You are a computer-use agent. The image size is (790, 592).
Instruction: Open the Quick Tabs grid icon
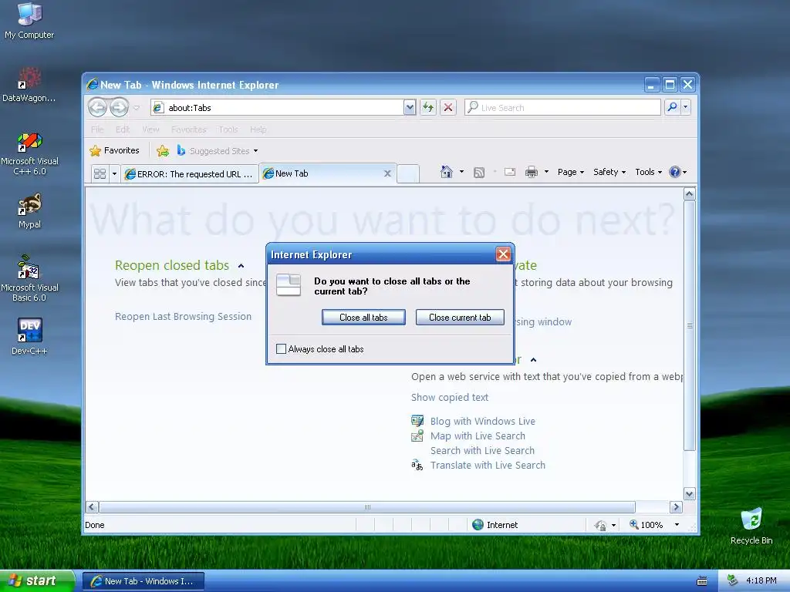[x=100, y=173]
